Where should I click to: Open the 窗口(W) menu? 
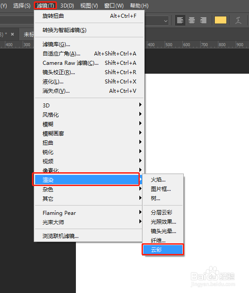point(114,6)
